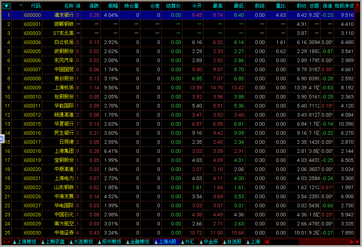
Task: Click the vertical scrollbar up arrow
Action: (357, 5)
